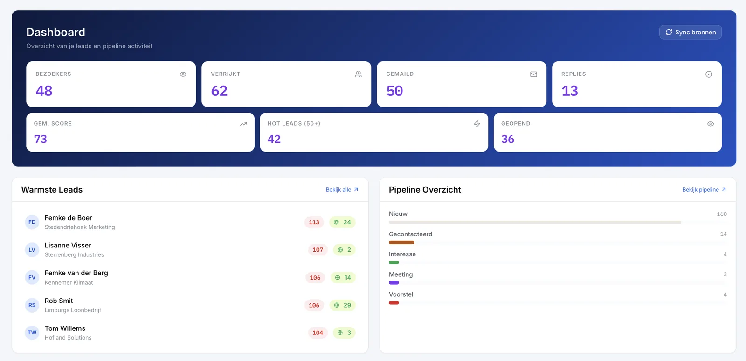The width and height of the screenshot is (746, 361).
Task: Click the eye icon on Bezoekers card
Action: tap(183, 74)
